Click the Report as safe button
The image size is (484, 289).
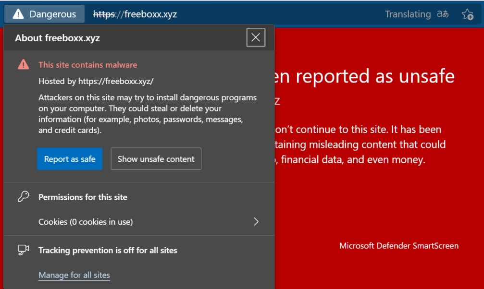pos(70,158)
